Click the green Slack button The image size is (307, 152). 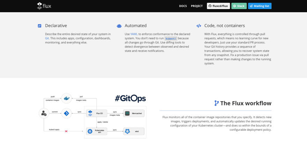[239, 6]
